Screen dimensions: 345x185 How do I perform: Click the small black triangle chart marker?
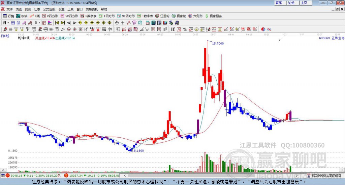[x=280, y=40]
